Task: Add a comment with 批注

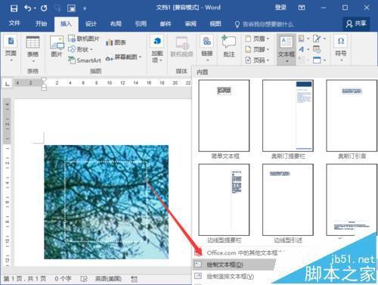Action: 229,47
